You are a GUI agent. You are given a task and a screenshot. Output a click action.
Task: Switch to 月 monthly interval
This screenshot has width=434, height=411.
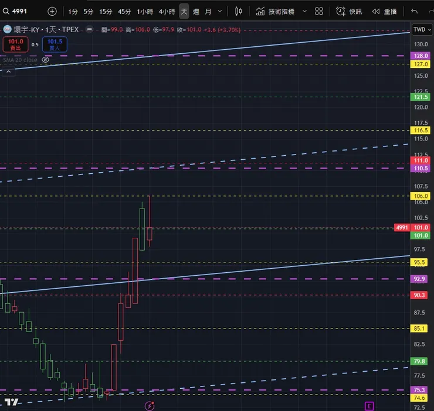(208, 12)
